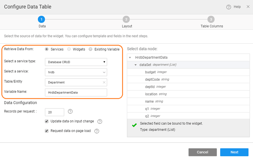
Task: Select the Services radio button
Action: coord(47,49)
